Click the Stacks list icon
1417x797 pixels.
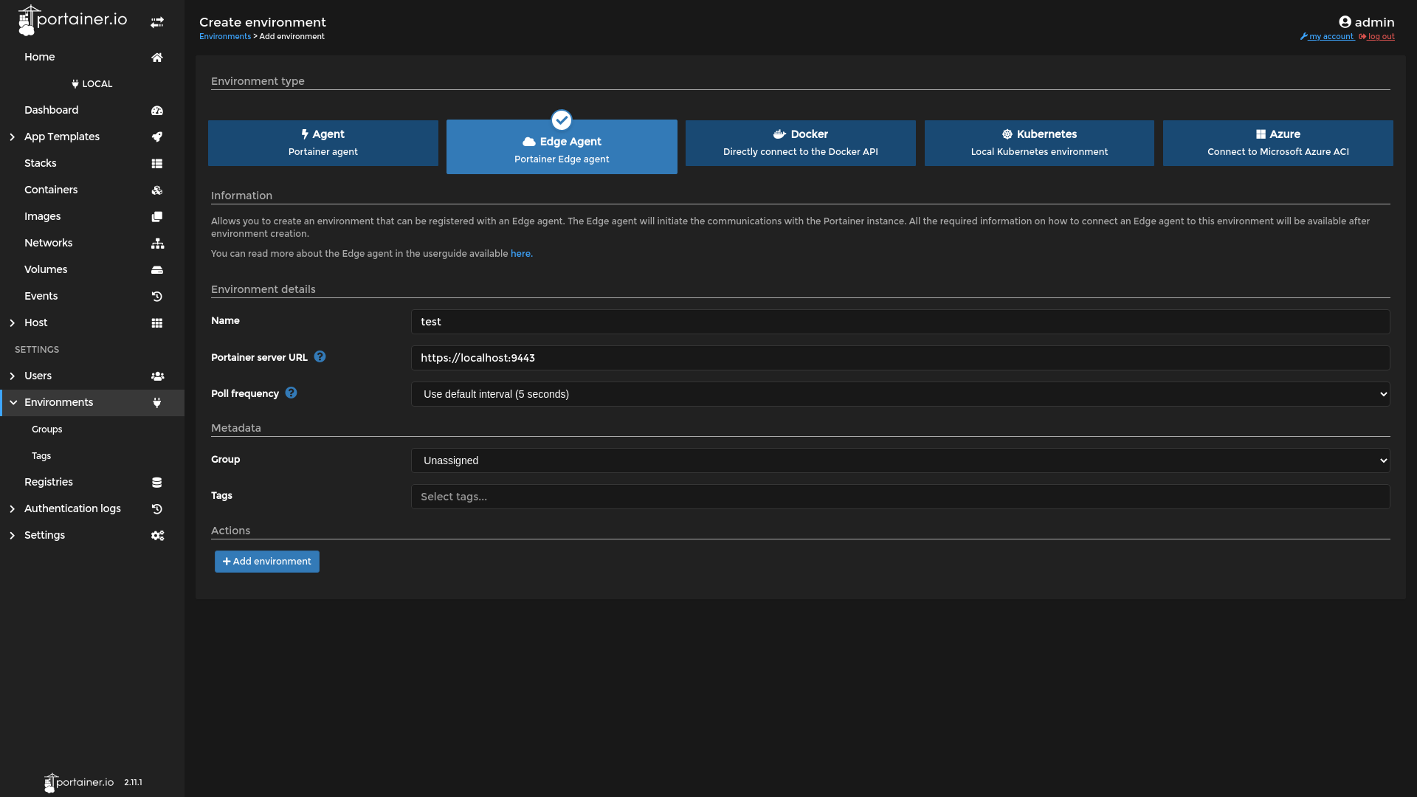[x=157, y=164]
